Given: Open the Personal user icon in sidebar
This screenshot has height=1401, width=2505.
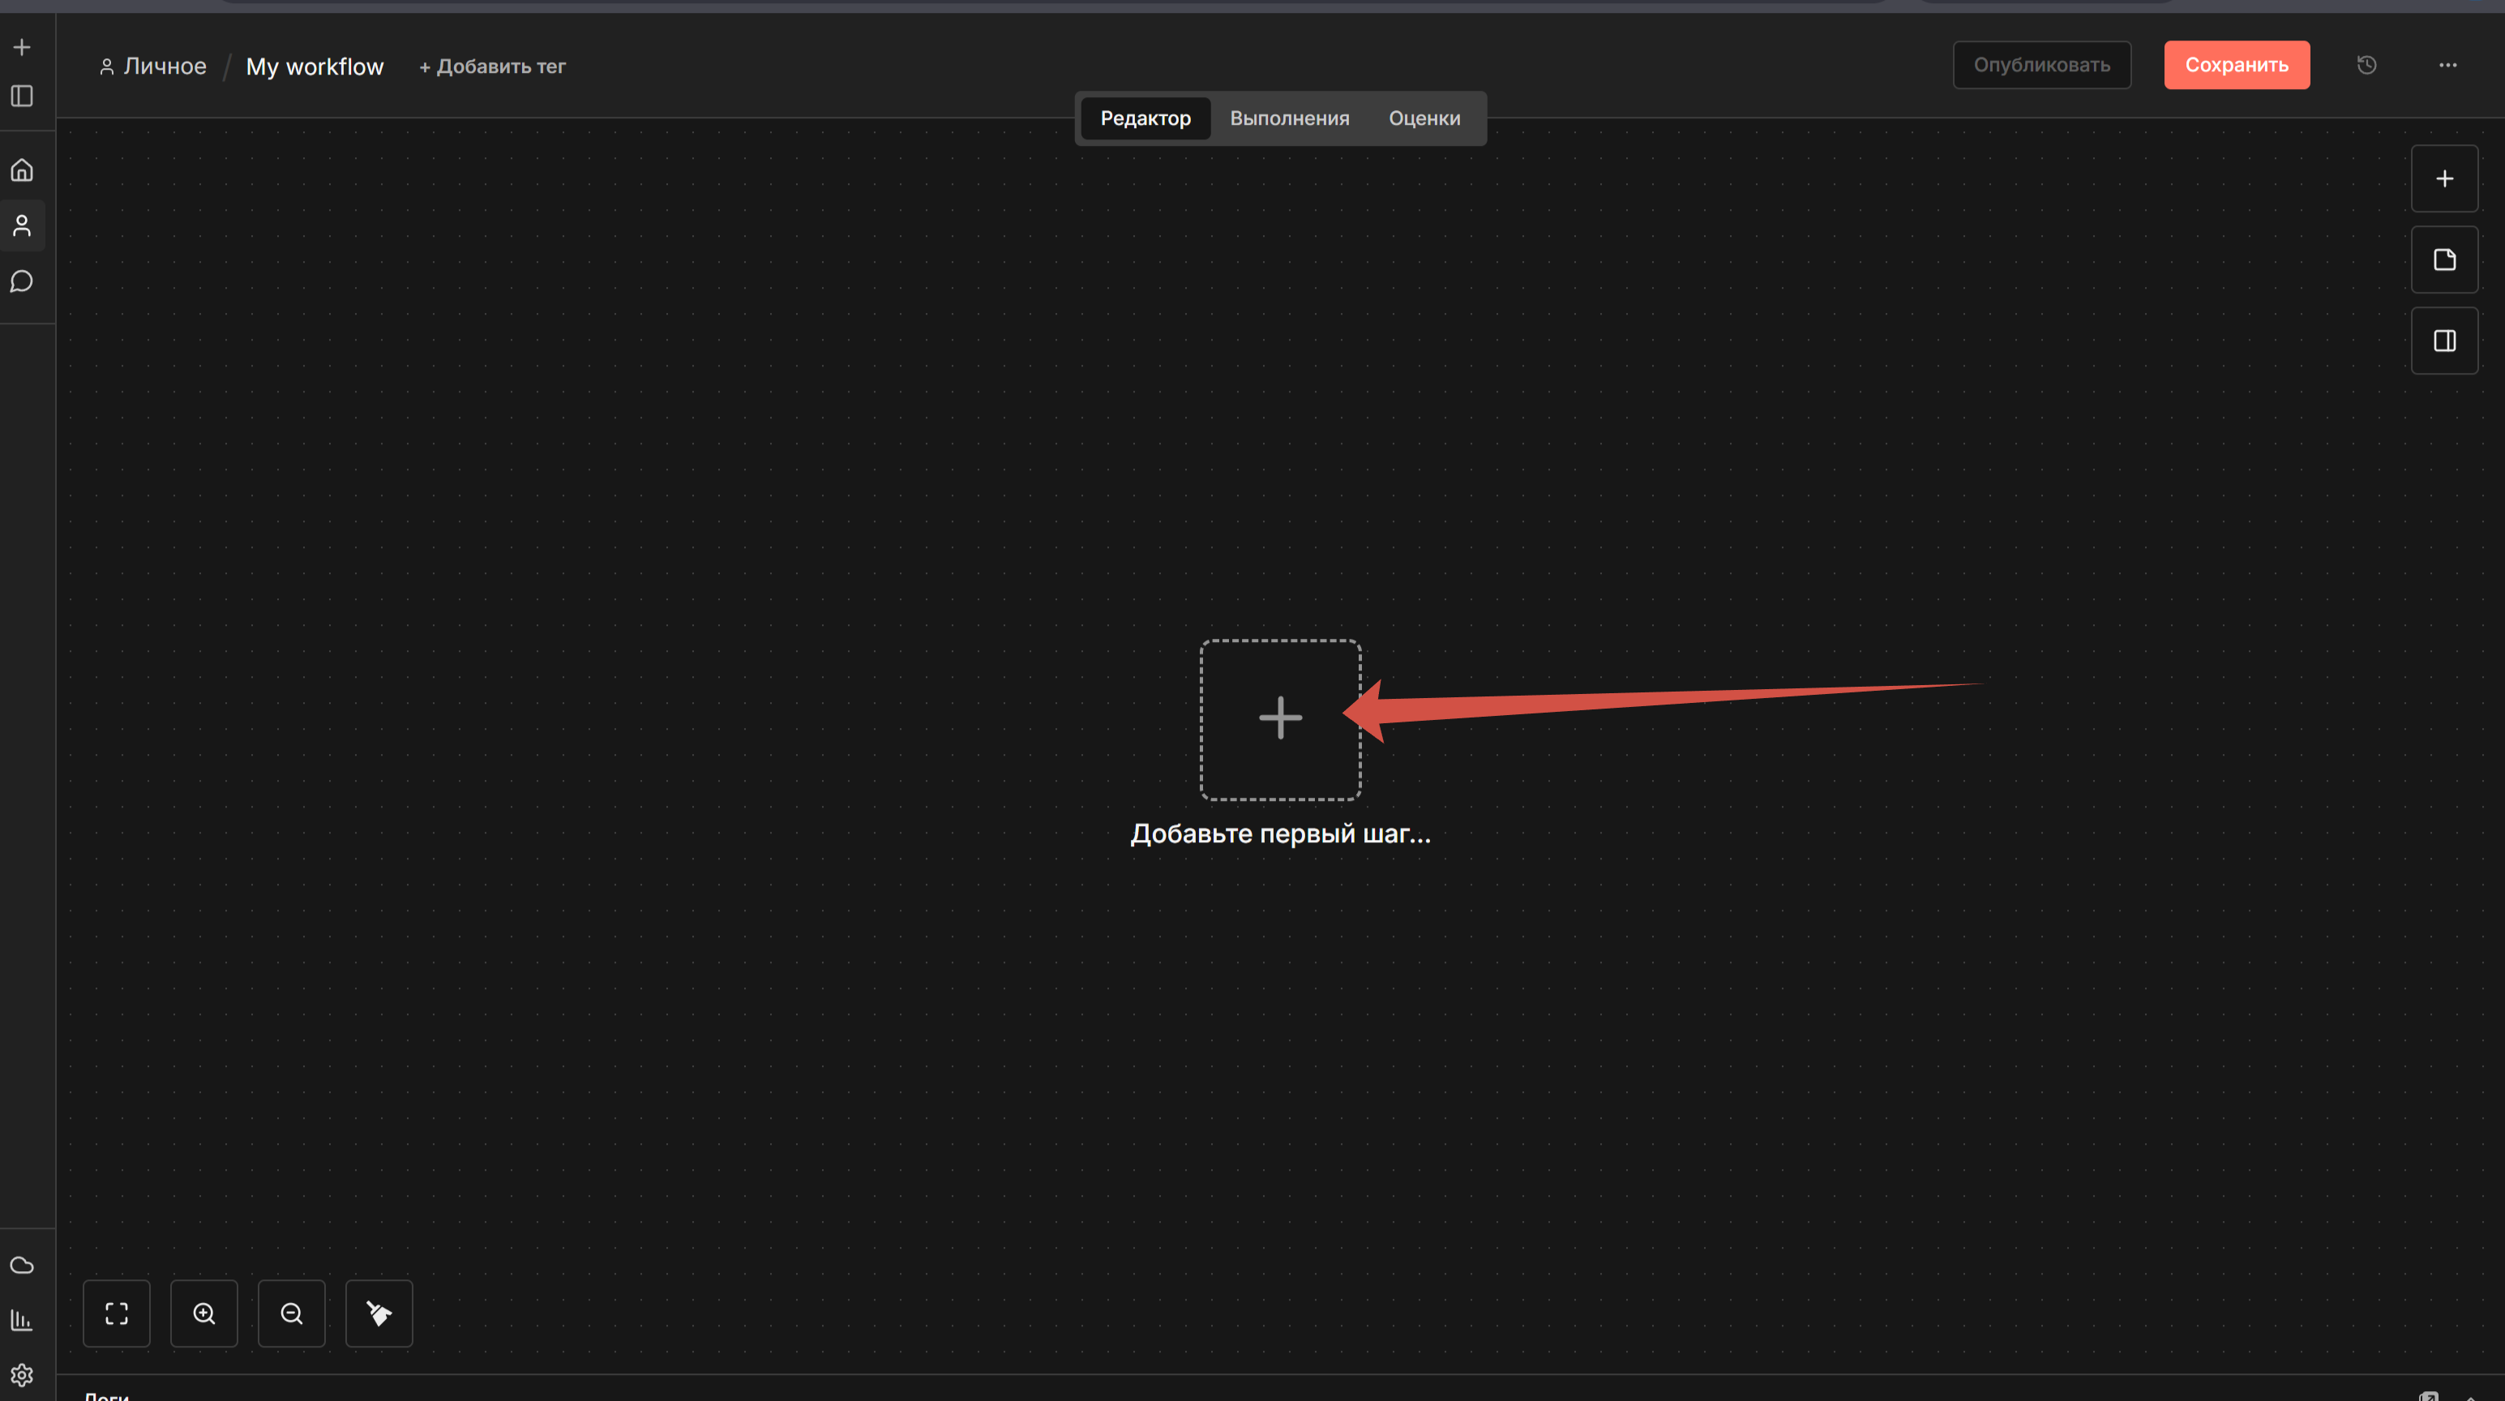Looking at the screenshot, I should click(21, 225).
